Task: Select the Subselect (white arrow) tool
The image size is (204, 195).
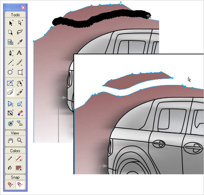Action: [20, 23]
